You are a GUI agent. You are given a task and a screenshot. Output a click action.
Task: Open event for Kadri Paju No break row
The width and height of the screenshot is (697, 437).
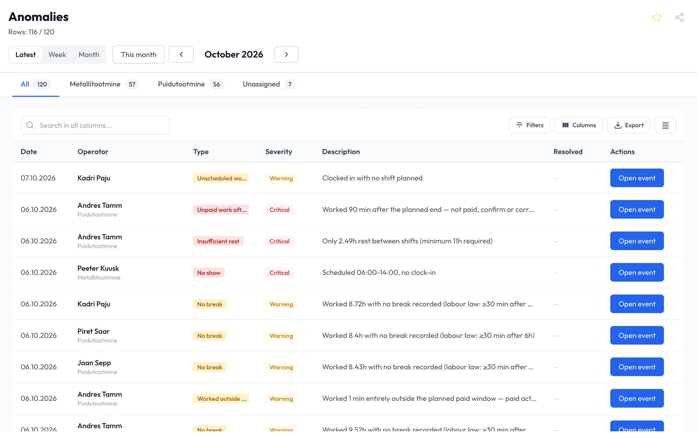pos(637,304)
